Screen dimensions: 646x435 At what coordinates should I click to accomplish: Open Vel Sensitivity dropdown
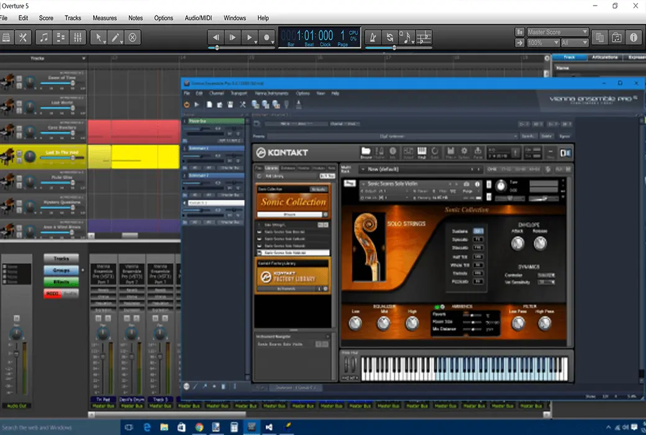pyautogui.click(x=546, y=282)
